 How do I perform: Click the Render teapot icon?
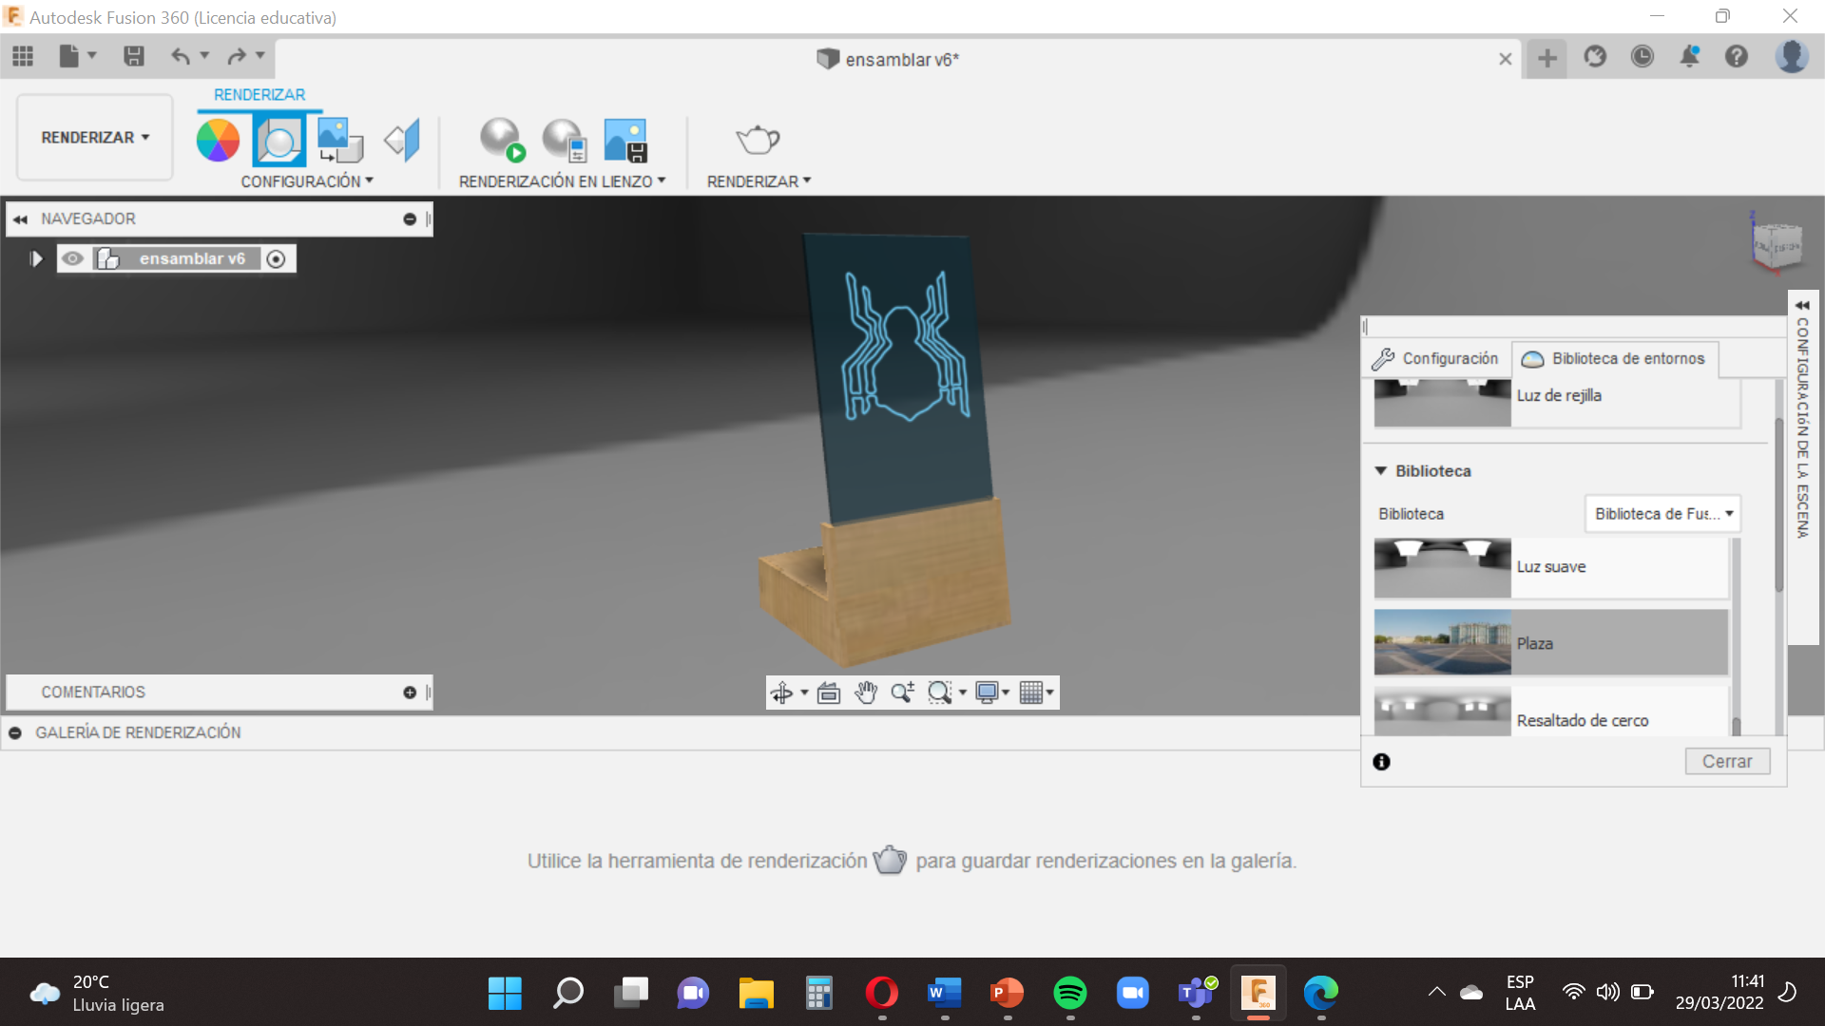coord(758,140)
